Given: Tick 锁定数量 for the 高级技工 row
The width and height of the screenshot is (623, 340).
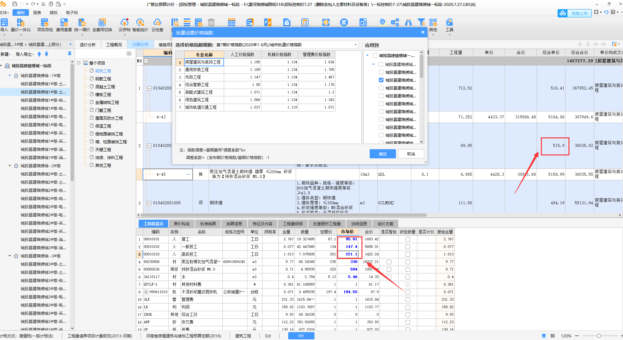Looking at the screenshot, I should [x=408, y=254].
